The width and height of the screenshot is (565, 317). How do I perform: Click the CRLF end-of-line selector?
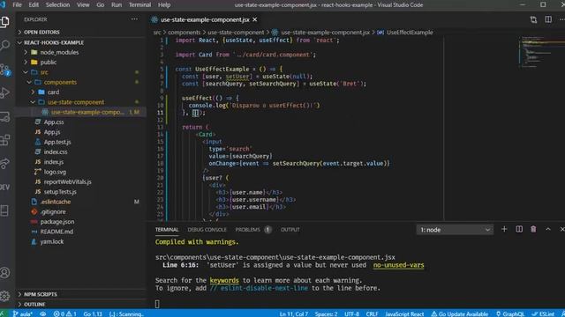click(x=372, y=313)
